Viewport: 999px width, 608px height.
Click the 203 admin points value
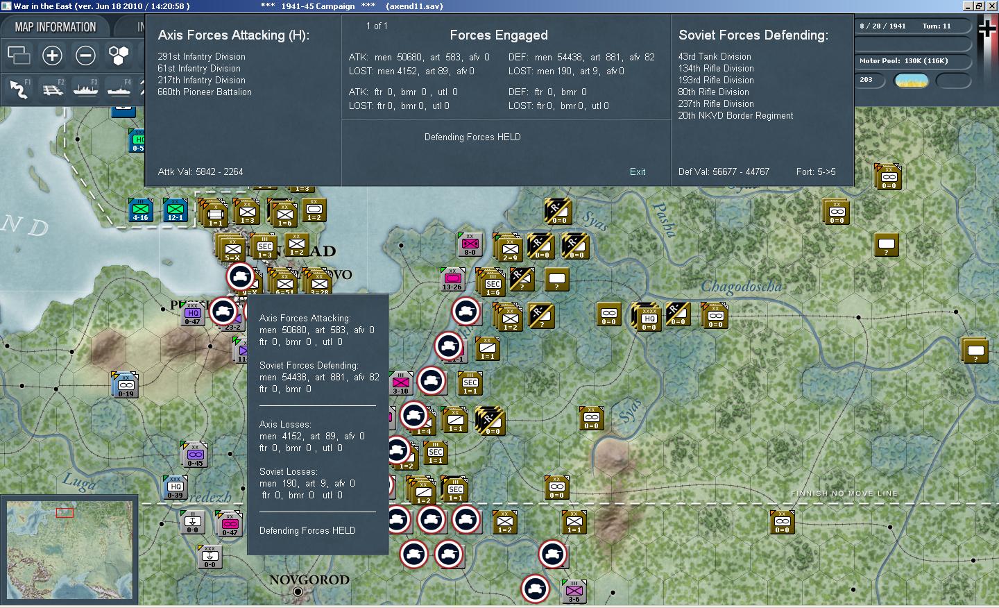pyautogui.click(x=866, y=80)
